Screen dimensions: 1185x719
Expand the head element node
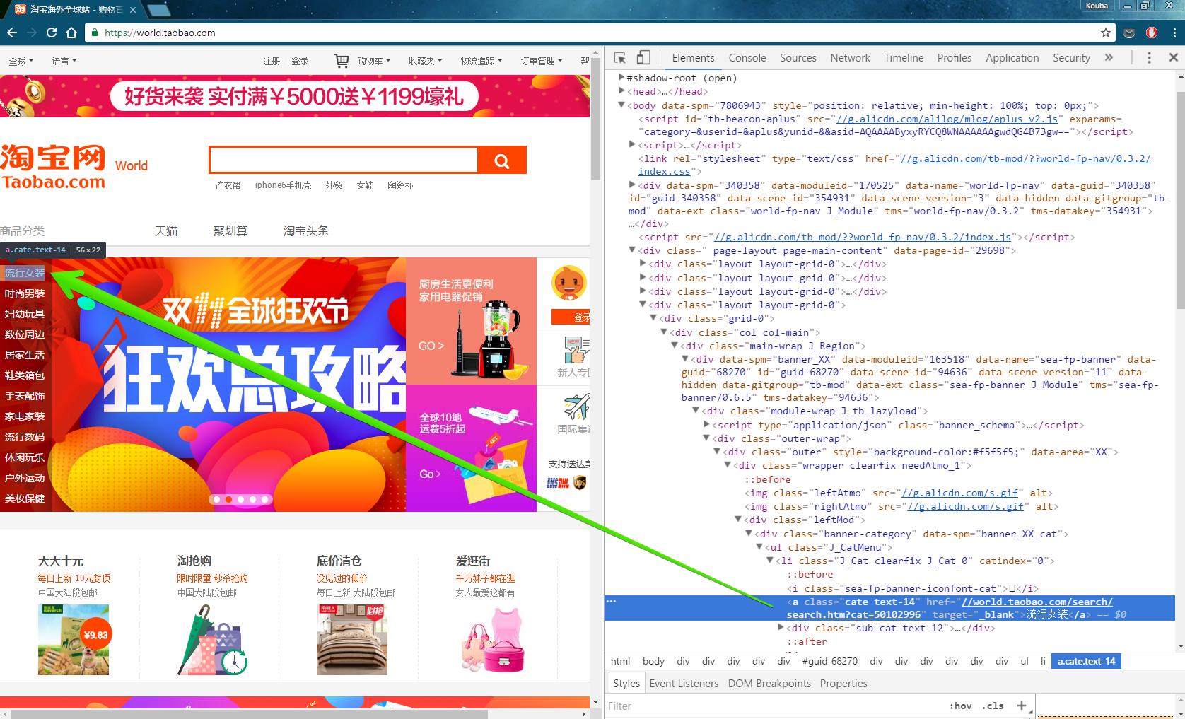click(x=621, y=91)
